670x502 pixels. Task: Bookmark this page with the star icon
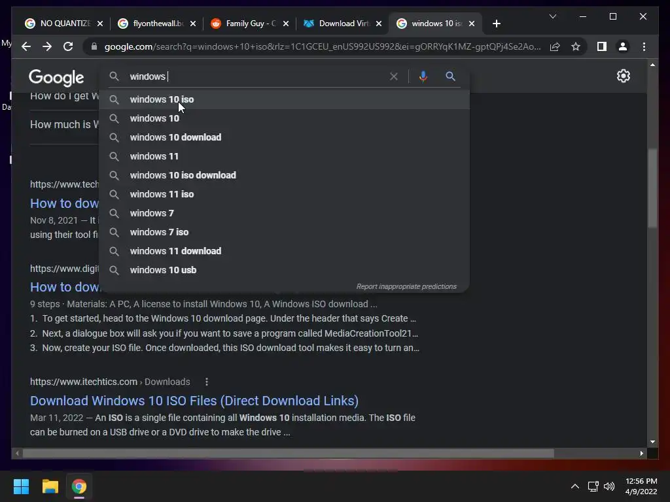576,46
